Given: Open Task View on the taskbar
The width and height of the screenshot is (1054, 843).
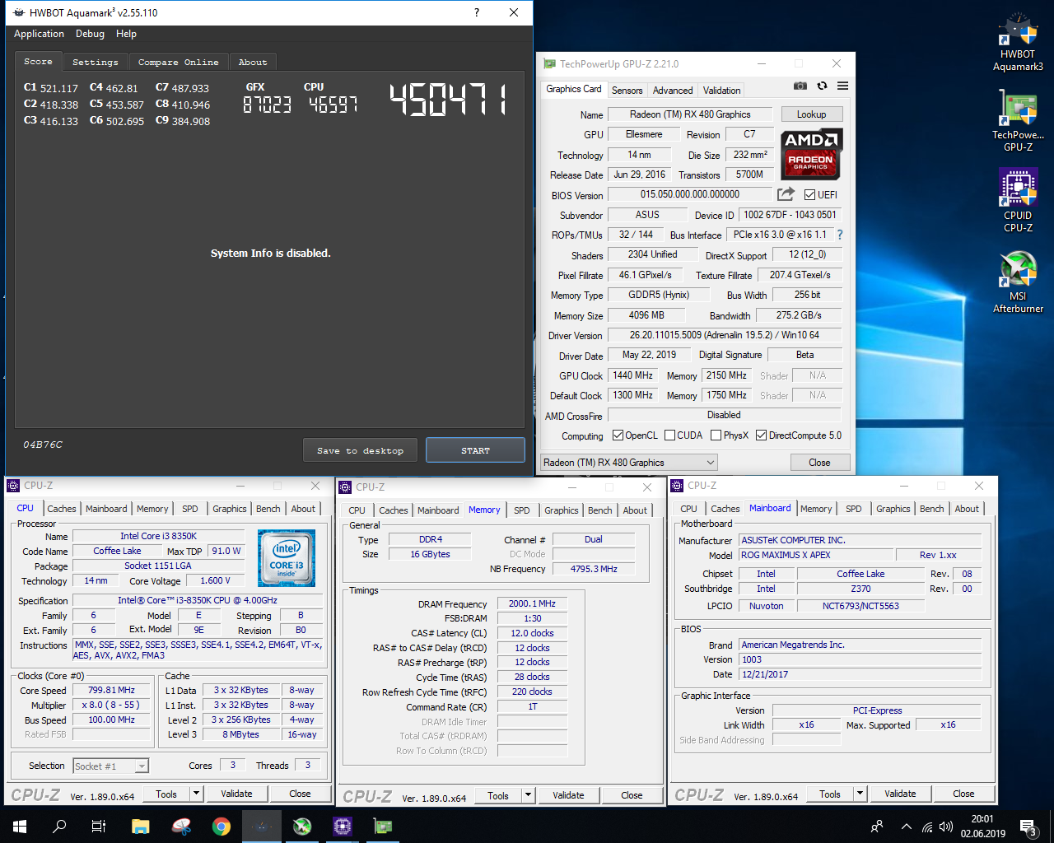Looking at the screenshot, I should [99, 827].
